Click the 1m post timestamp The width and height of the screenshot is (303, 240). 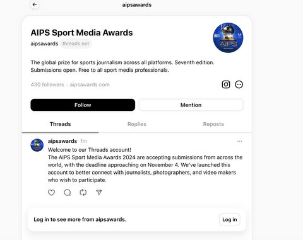tap(83, 141)
